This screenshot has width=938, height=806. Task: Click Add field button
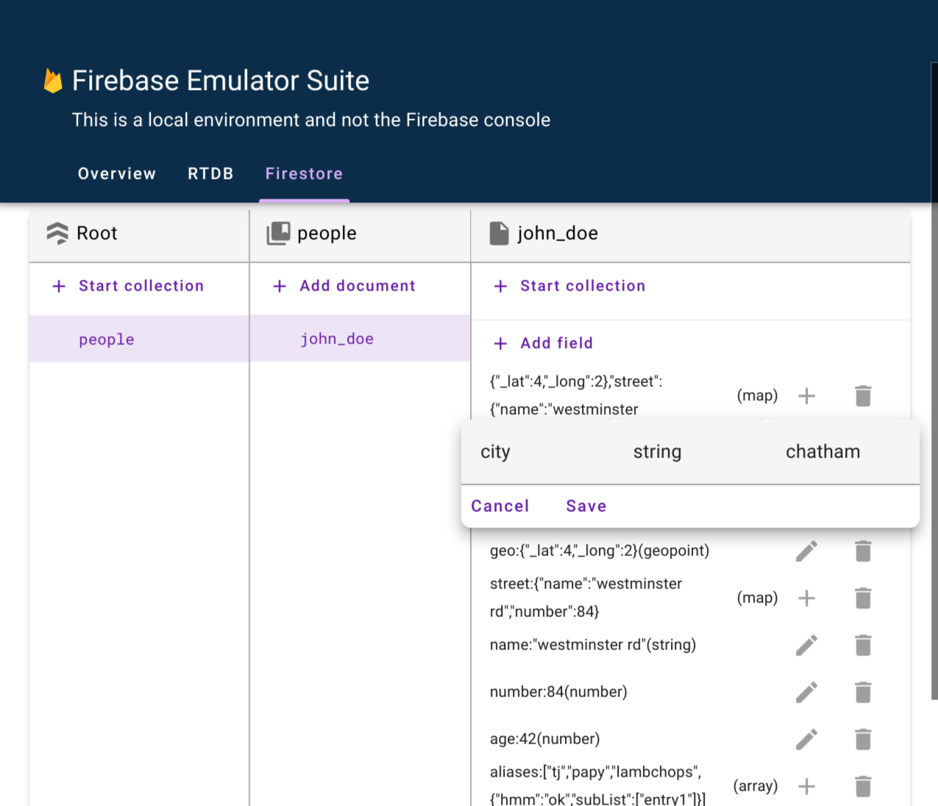[543, 343]
